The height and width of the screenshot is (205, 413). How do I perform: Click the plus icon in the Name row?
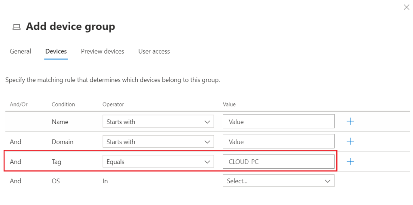click(350, 121)
